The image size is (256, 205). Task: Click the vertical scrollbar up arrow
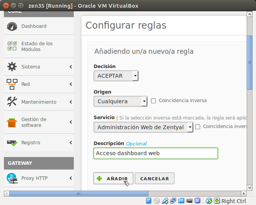click(x=249, y=14)
